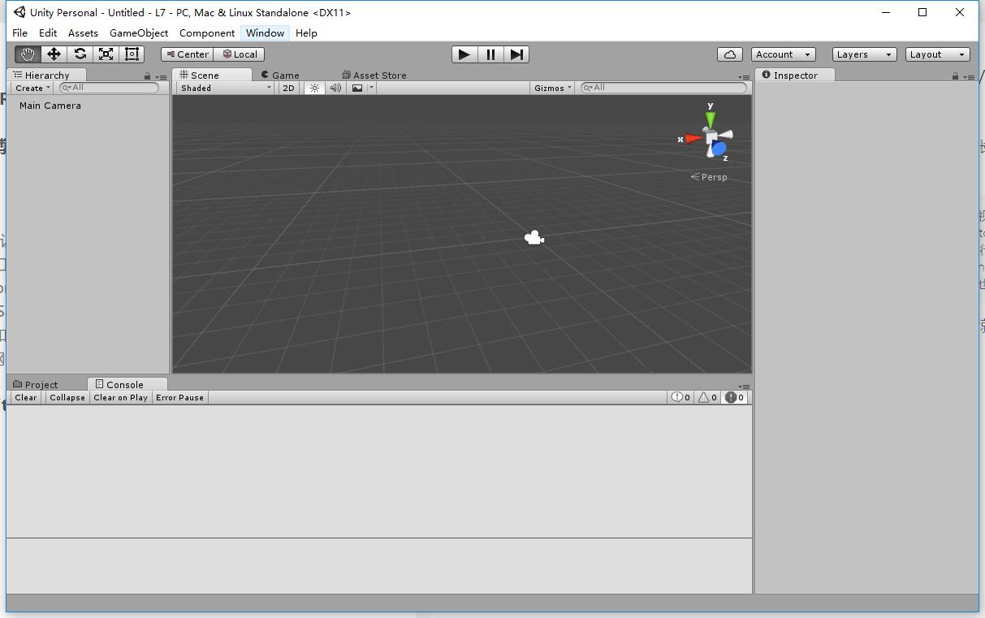Toggle scene effects with the image icon
Viewport: 985px width, 618px height.
point(357,88)
